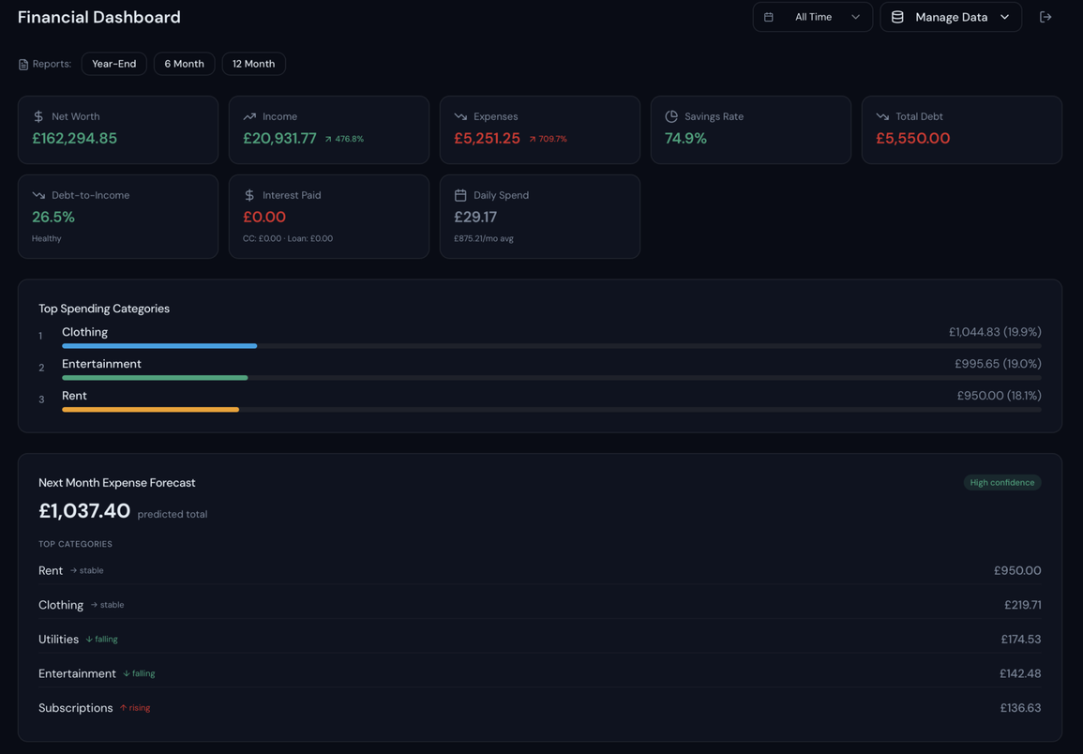The width and height of the screenshot is (1083, 754).
Task: Click the Debt-to-Income trend icon
Action: coord(38,196)
